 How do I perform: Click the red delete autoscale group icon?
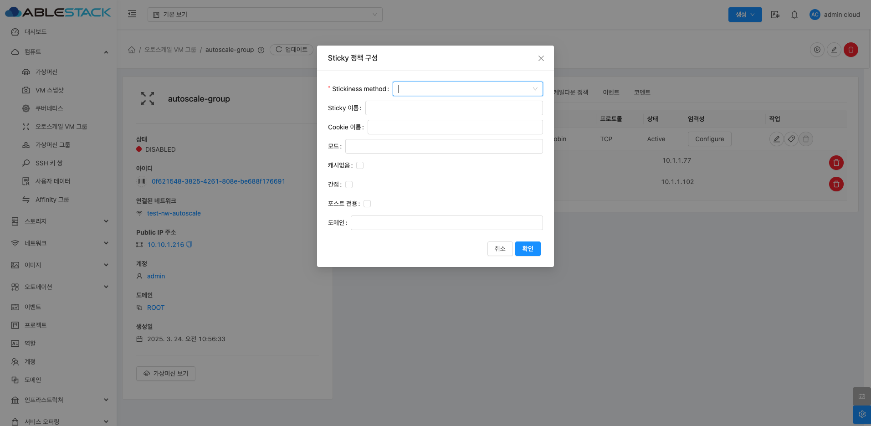[851, 50]
